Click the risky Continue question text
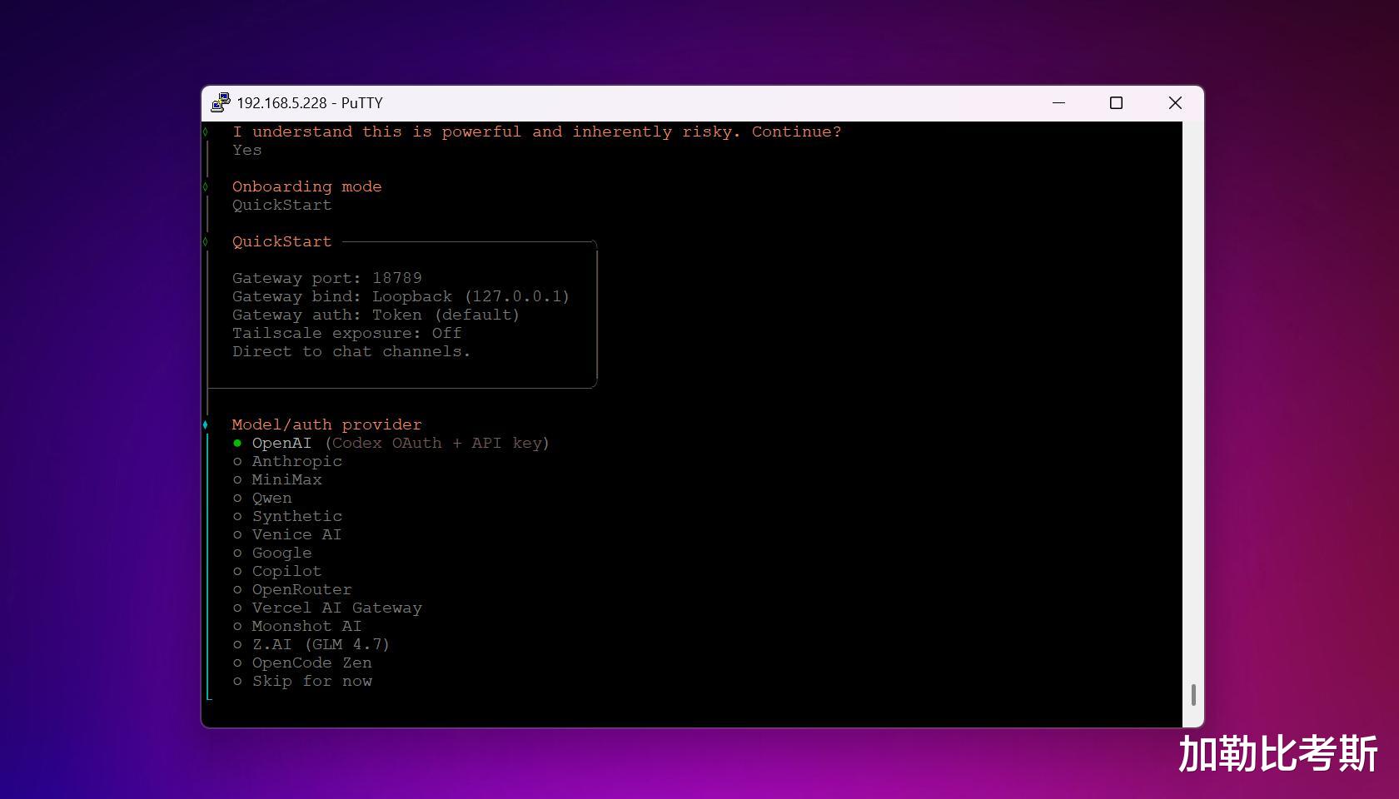This screenshot has width=1399, height=799. [x=537, y=132]
